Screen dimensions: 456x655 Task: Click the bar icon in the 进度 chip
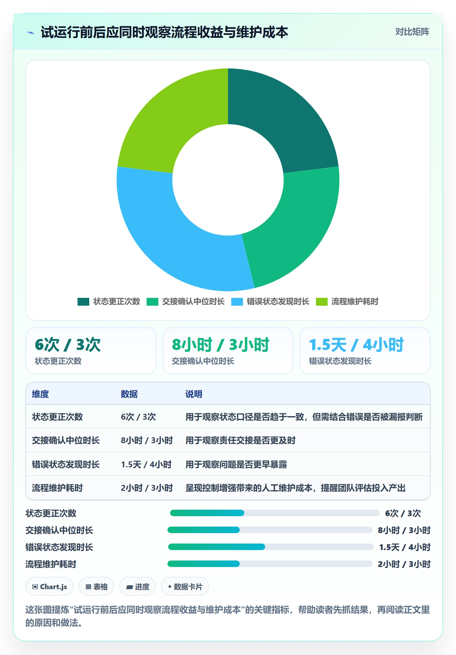[x=130, y=587]
